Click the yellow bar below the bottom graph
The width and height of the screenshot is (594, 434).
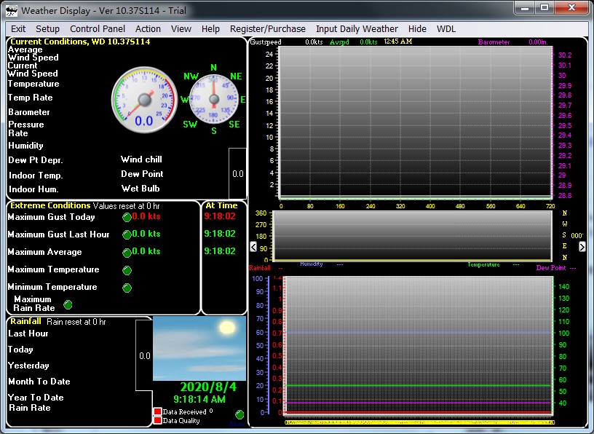[x=419, y=421]
